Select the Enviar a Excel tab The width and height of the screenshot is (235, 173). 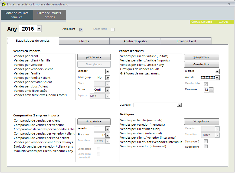point(186,41)
